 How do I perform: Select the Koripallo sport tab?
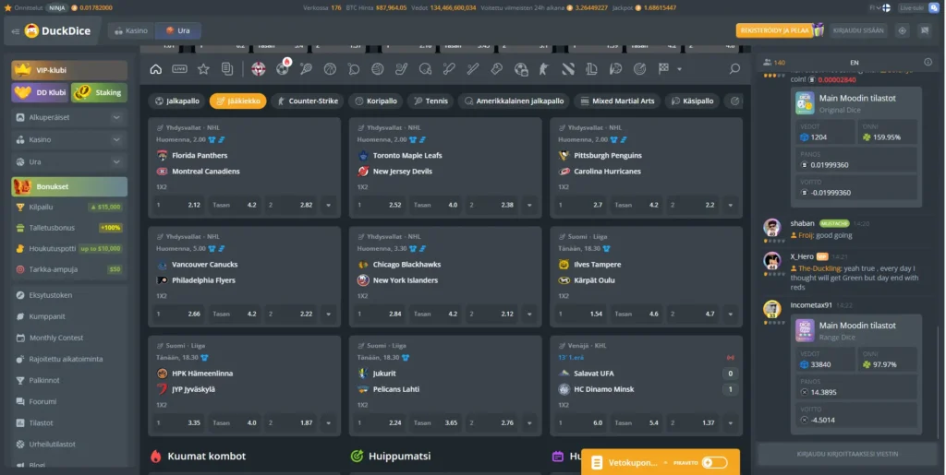click(376, 101)
